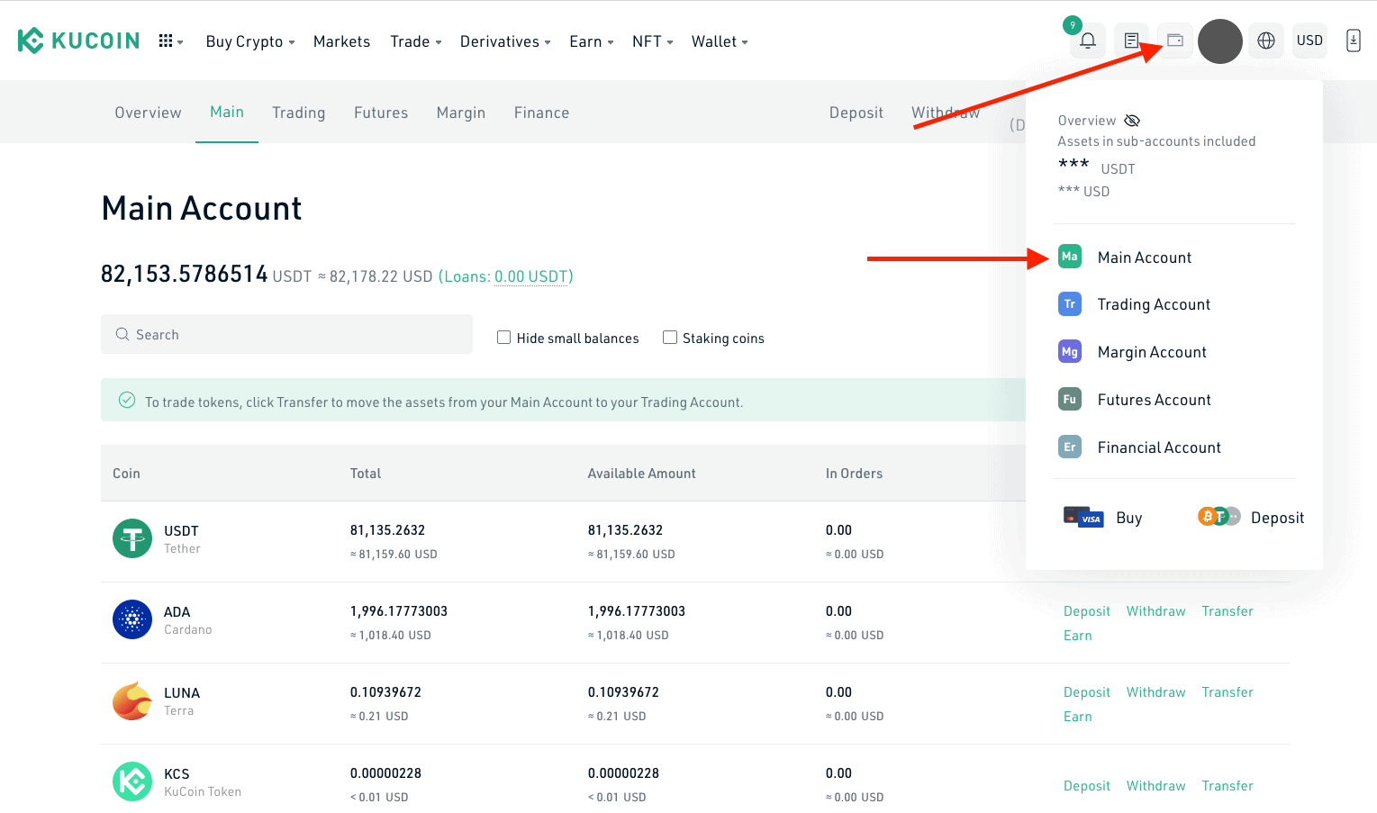Focus the coin Search field

pyautogui.click(x=286, y=334)
